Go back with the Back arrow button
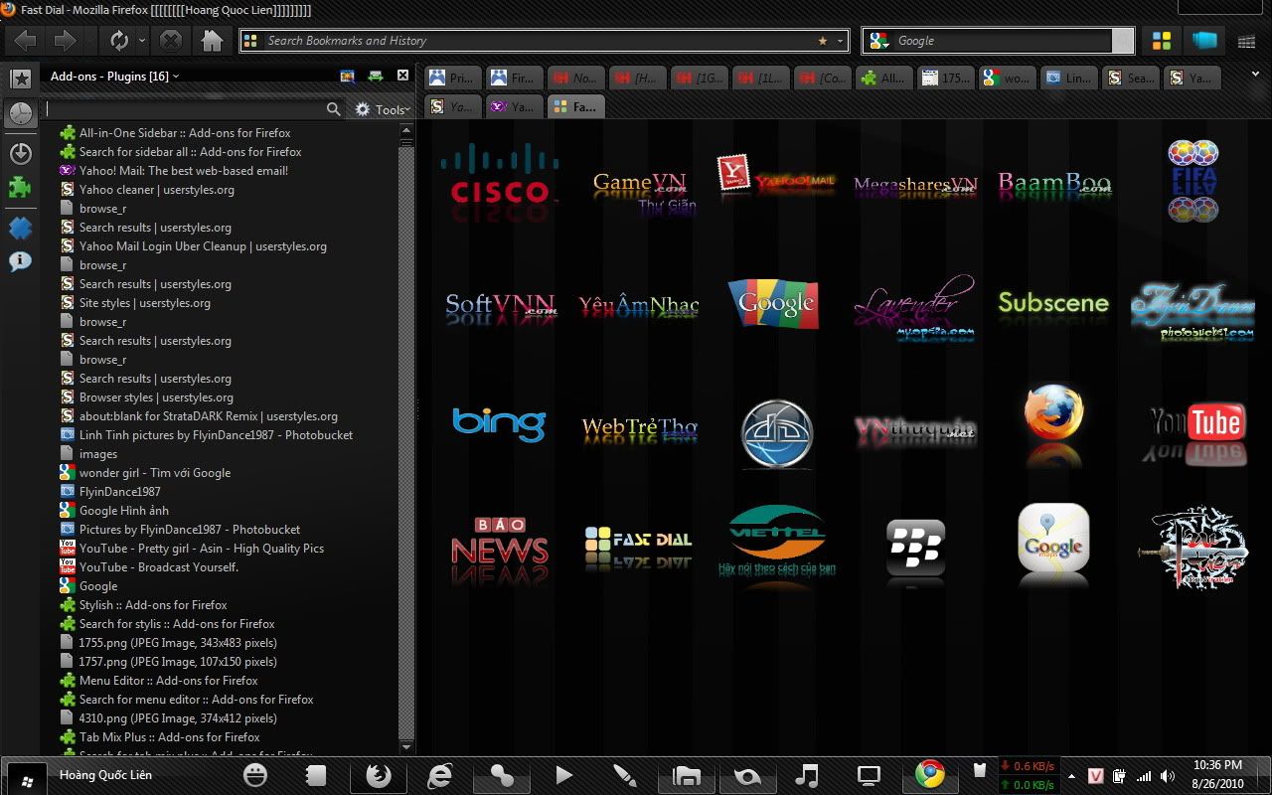The image size is (1272, 795). (25, 41)
